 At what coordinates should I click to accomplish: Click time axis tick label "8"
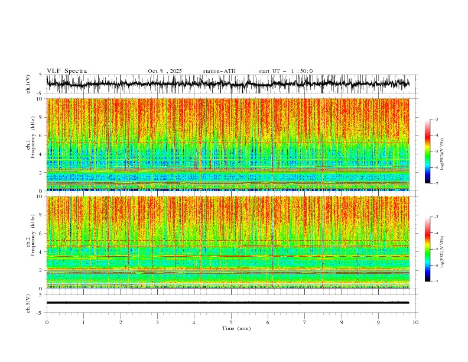[x=342, y=322]
